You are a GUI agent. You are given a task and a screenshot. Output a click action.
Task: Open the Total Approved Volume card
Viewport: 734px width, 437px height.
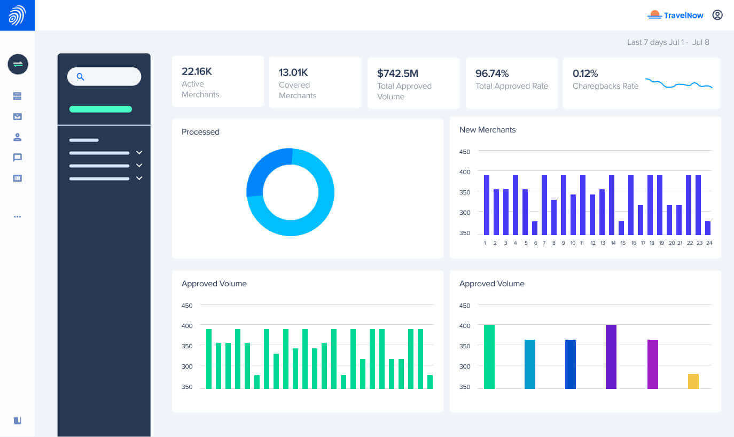point(413,83)
